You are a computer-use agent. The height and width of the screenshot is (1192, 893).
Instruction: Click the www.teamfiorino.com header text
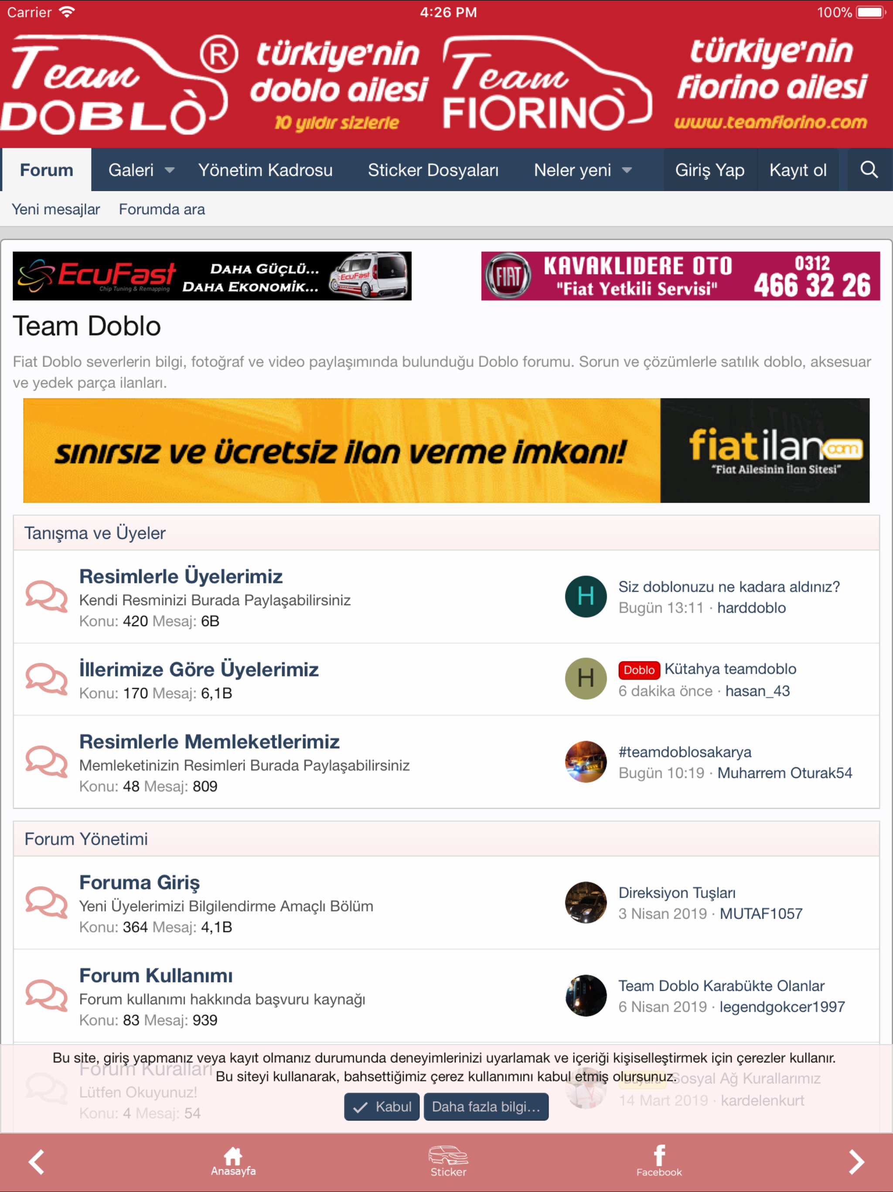point(770,123)
